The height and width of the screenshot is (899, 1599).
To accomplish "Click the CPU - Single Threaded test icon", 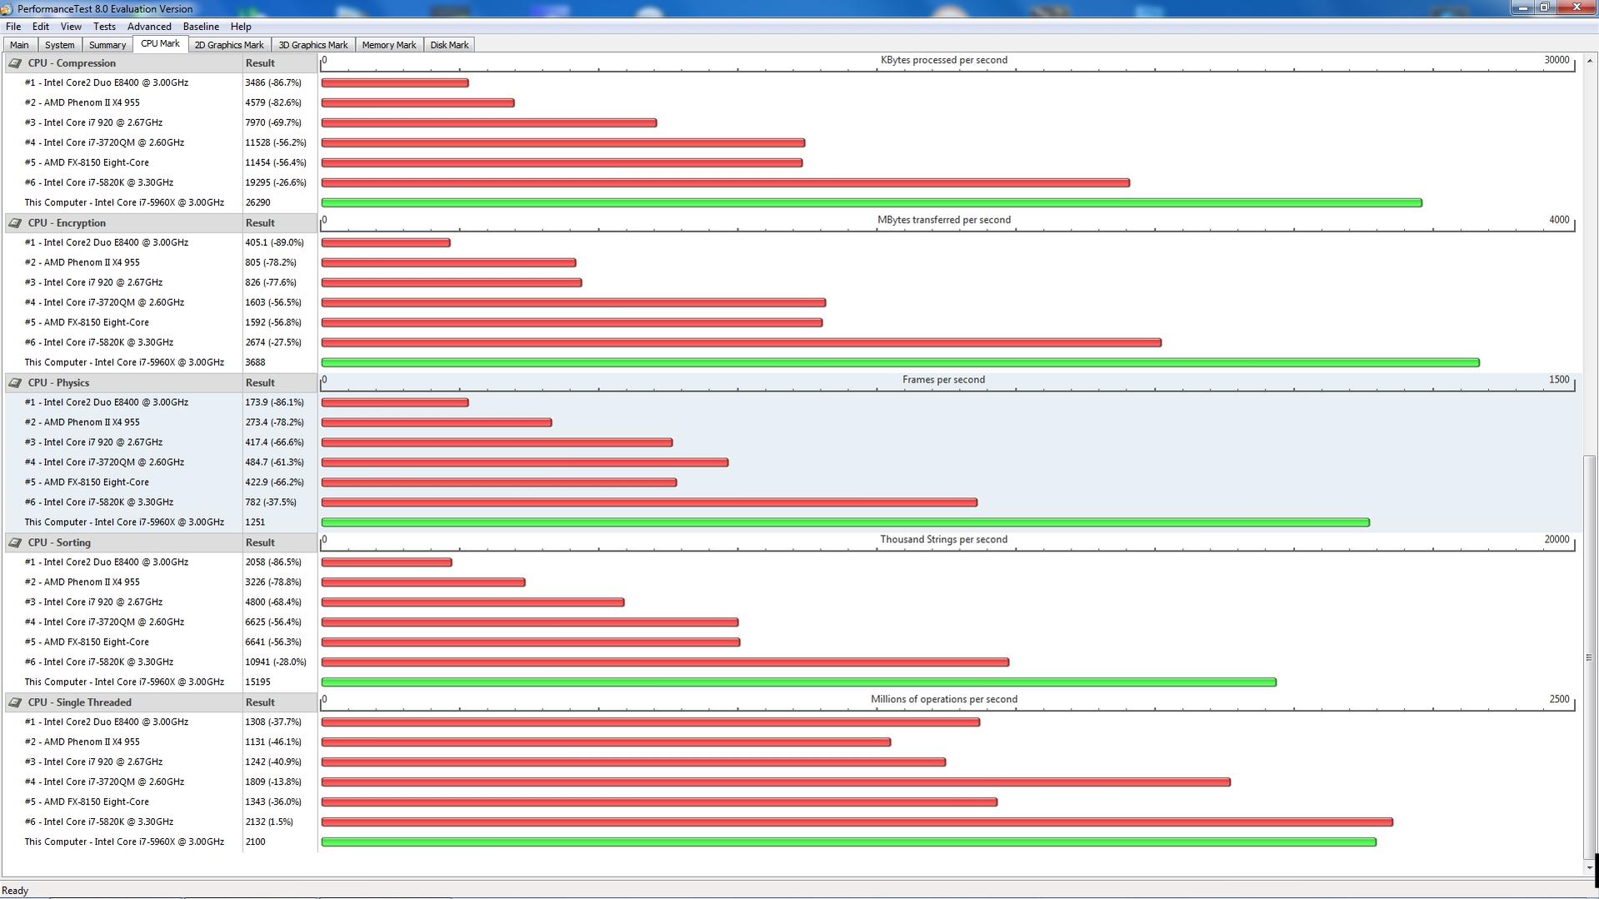I will point(15,702).
